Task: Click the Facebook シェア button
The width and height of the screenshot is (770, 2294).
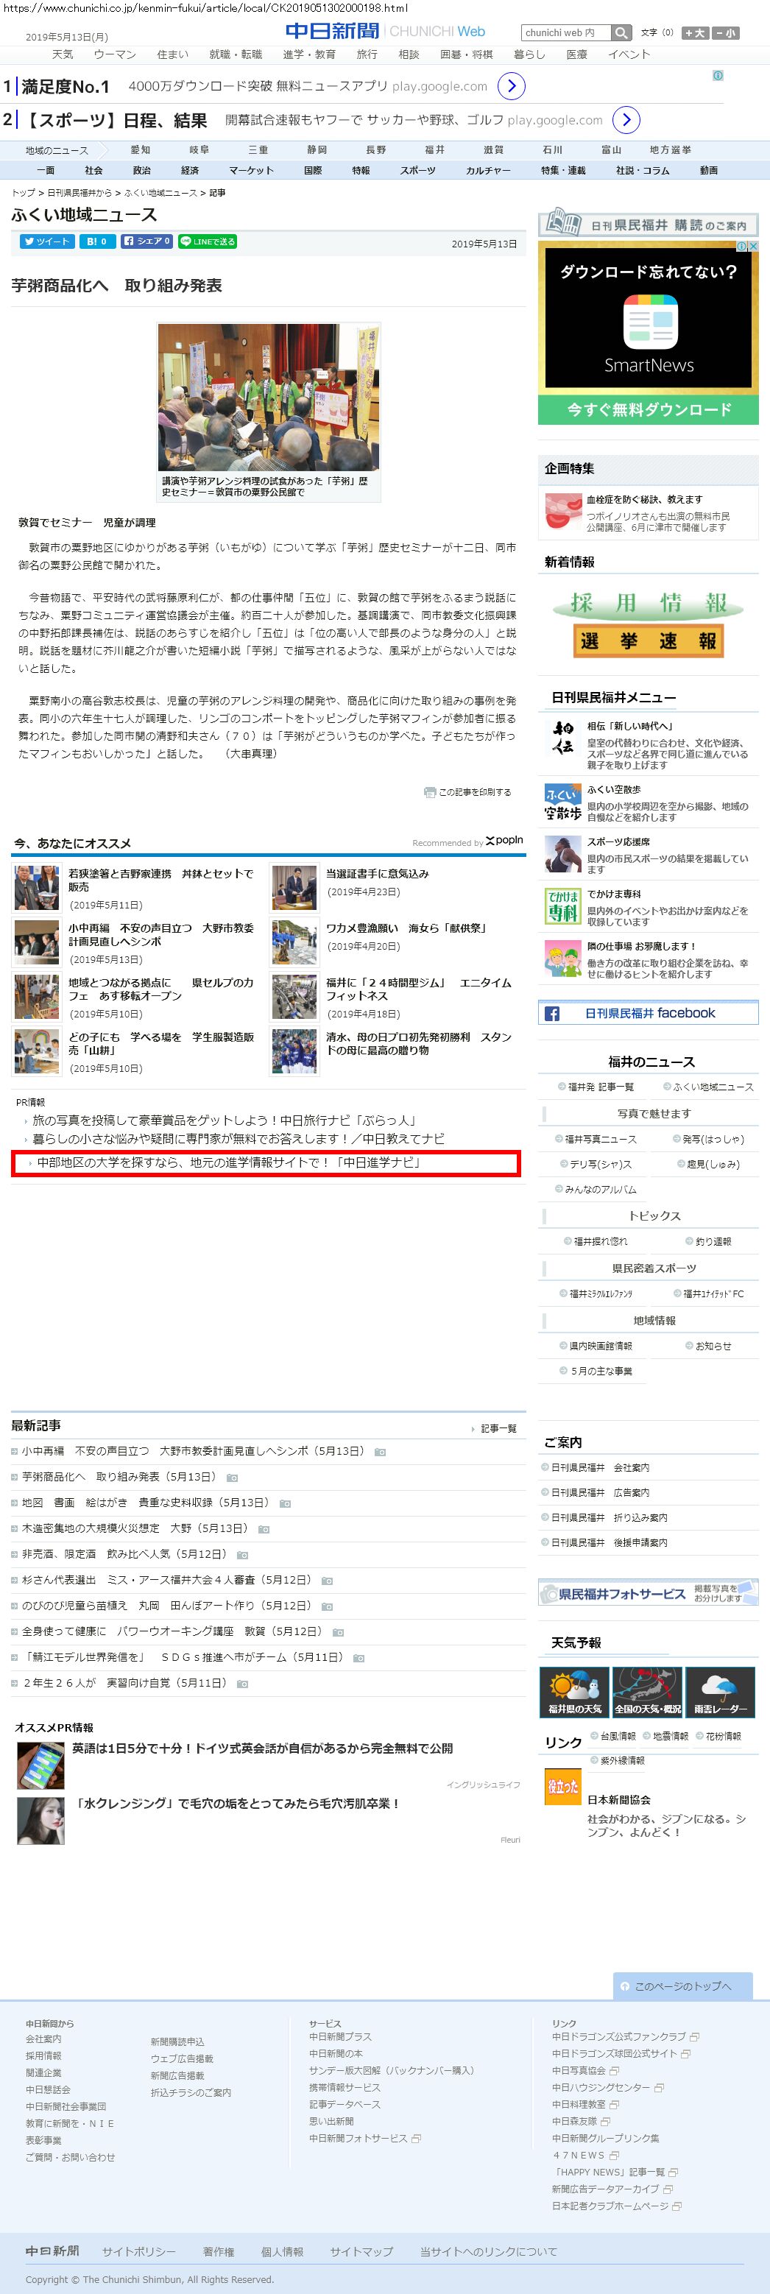Action: (147, 241)
